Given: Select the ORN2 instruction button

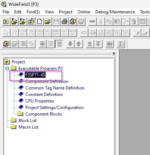Looking at the screenshot, I should tap(56, 33).
